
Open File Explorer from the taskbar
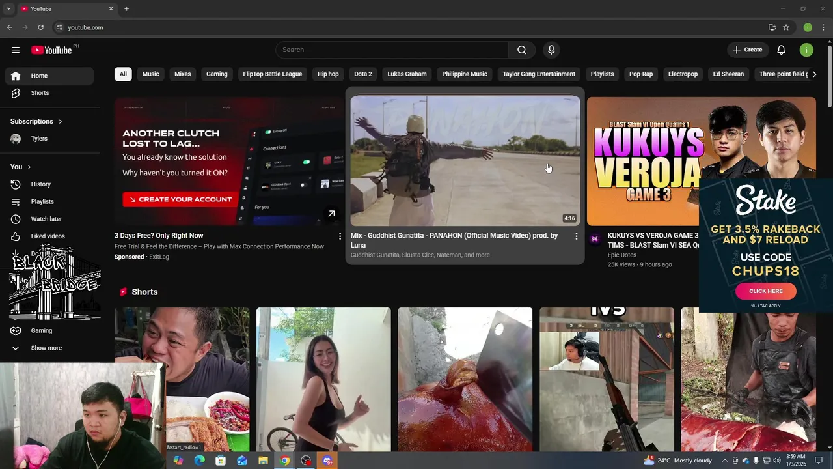tap(263, 461)
